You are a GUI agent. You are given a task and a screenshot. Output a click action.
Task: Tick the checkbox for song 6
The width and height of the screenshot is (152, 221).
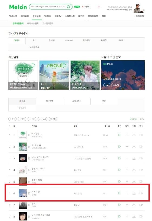point(9,193)
